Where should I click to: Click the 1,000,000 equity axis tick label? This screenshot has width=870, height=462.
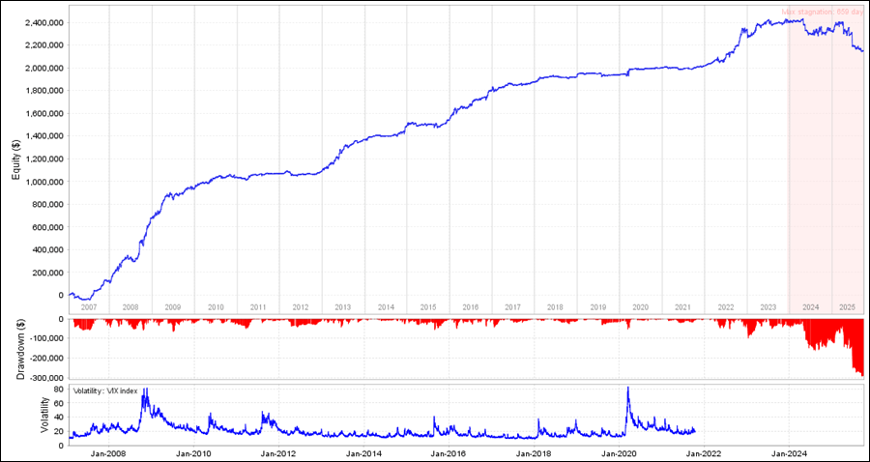coord(40,182)
